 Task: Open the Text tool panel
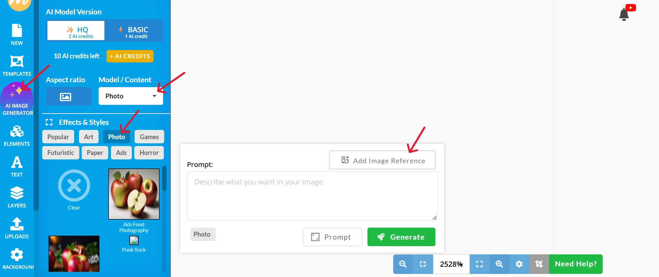[x=16, y=166]
